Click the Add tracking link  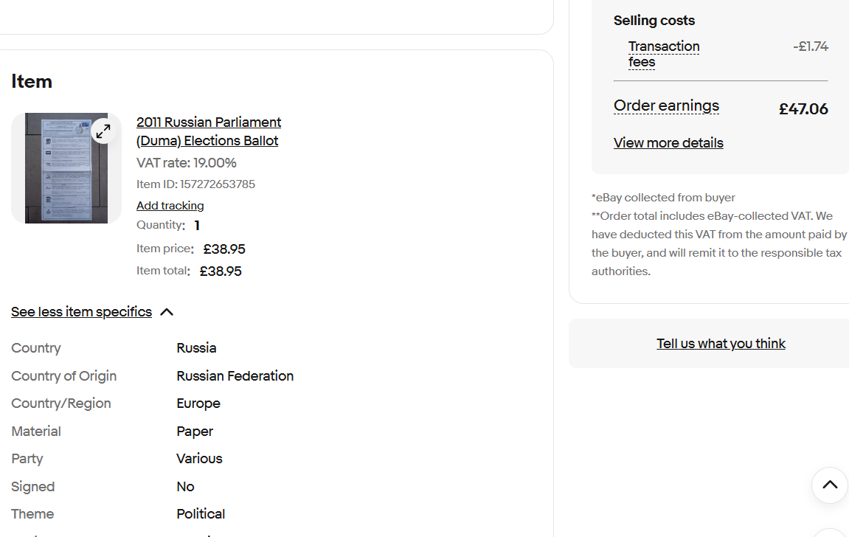(x=170, y=206)
